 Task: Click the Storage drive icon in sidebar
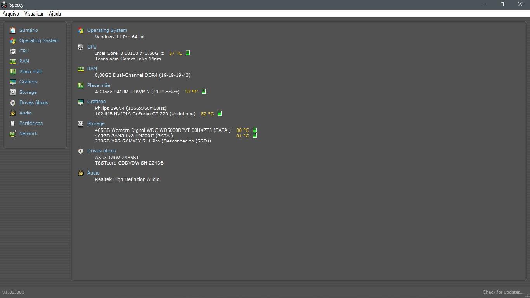13,92
